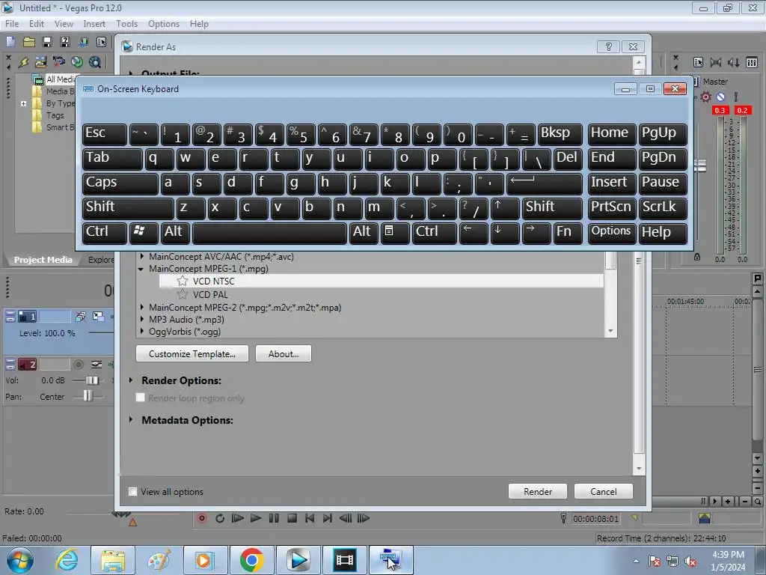Save the project with the floppy disk icon

(x=47, y=42)
